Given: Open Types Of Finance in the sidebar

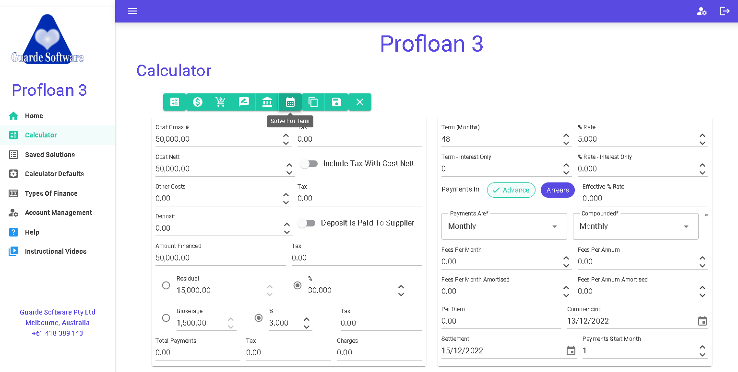Looking at the screenshot, I should coord(58,193).
